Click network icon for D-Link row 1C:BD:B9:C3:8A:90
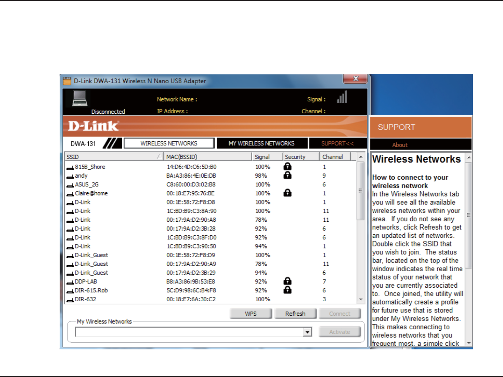Viewport: 503px width, 377px height. click(x=70, y=212)
